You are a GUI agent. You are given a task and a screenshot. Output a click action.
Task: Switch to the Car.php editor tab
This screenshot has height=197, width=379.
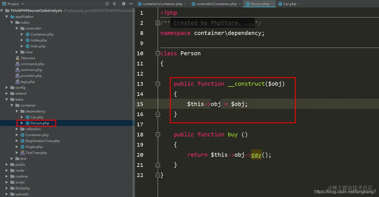pyautogui.click(x=290, y=4)
